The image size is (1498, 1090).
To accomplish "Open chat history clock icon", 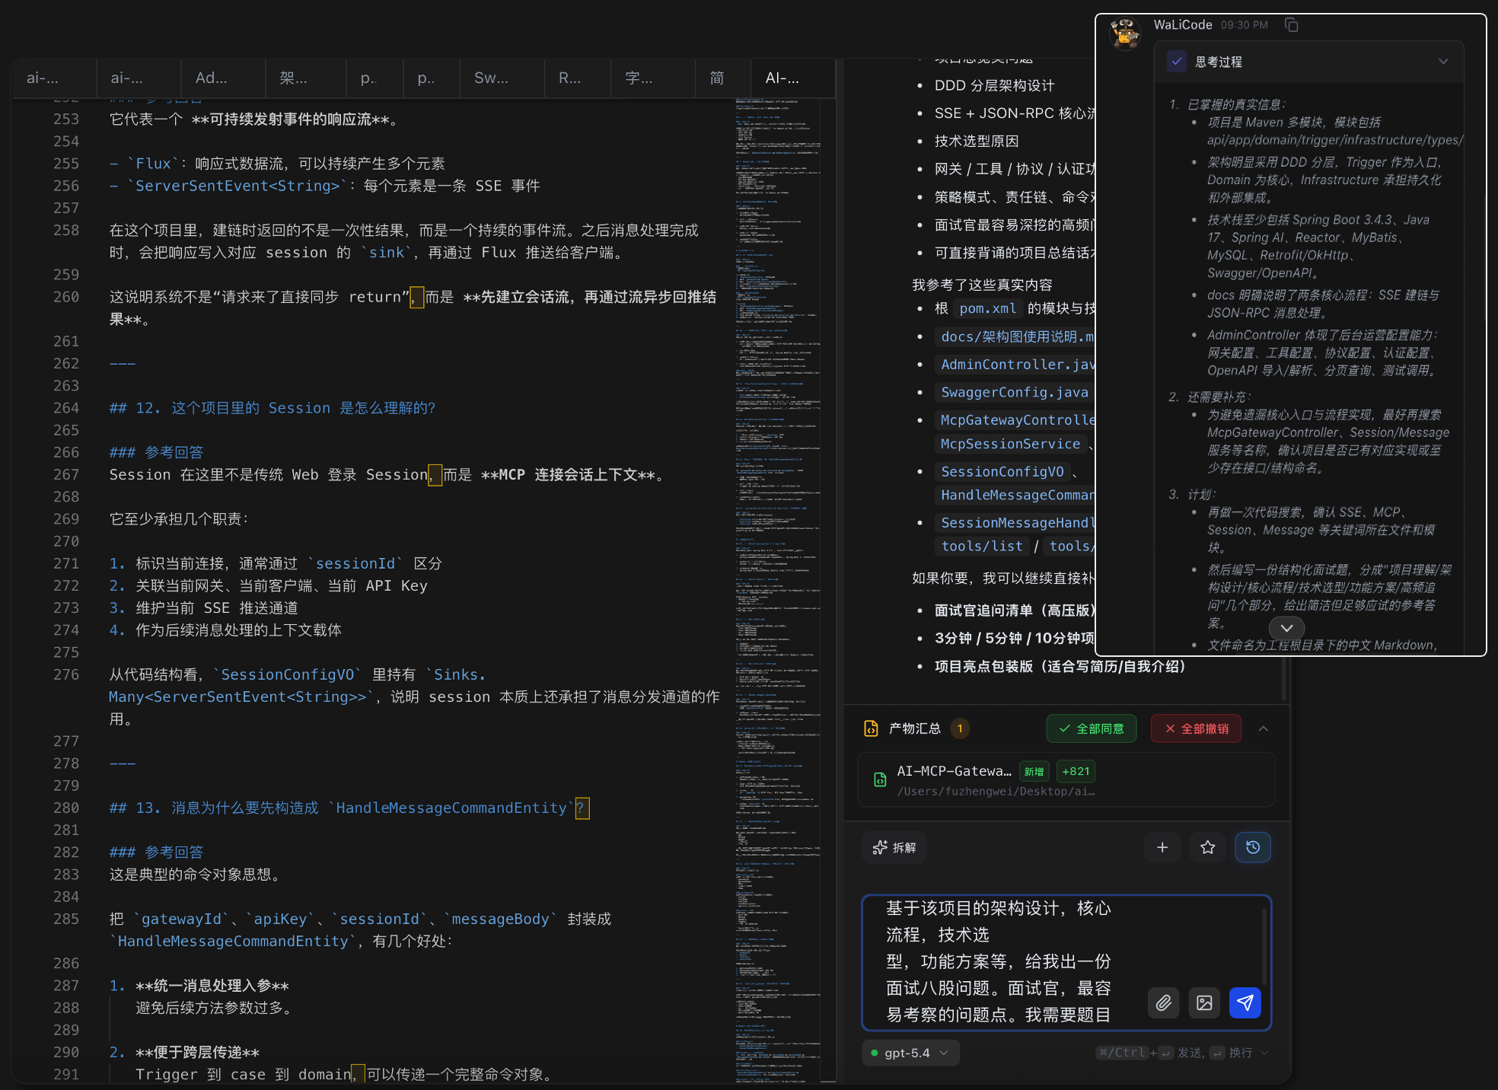I will [x=1252, y=847].
